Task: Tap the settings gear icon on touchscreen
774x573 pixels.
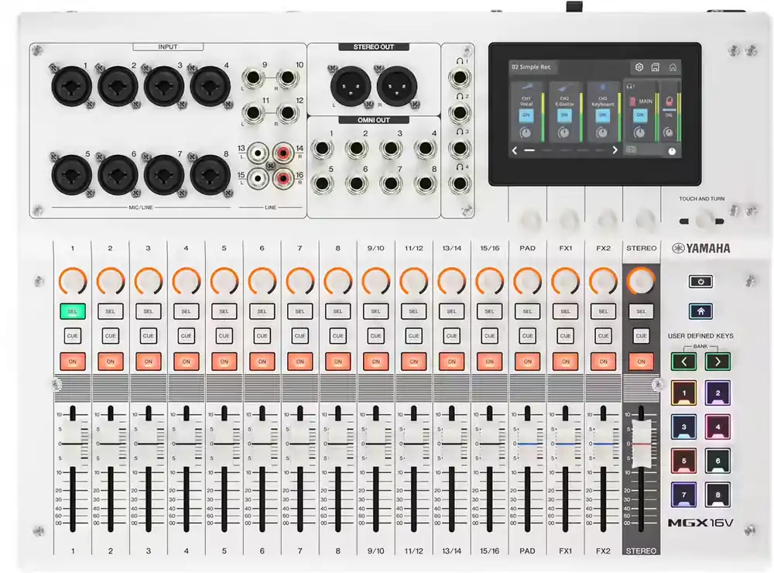Action: (639, 67)
